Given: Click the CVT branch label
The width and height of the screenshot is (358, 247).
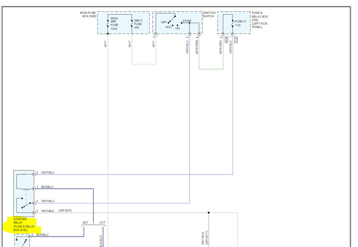Looking at the screenshot, I should (102, 223).
